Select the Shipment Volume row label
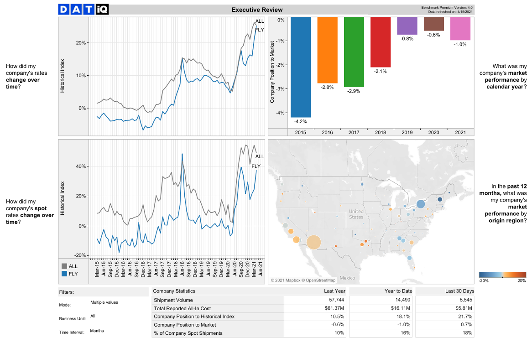Screen dimensions: 532x343 tap(173, 300)
